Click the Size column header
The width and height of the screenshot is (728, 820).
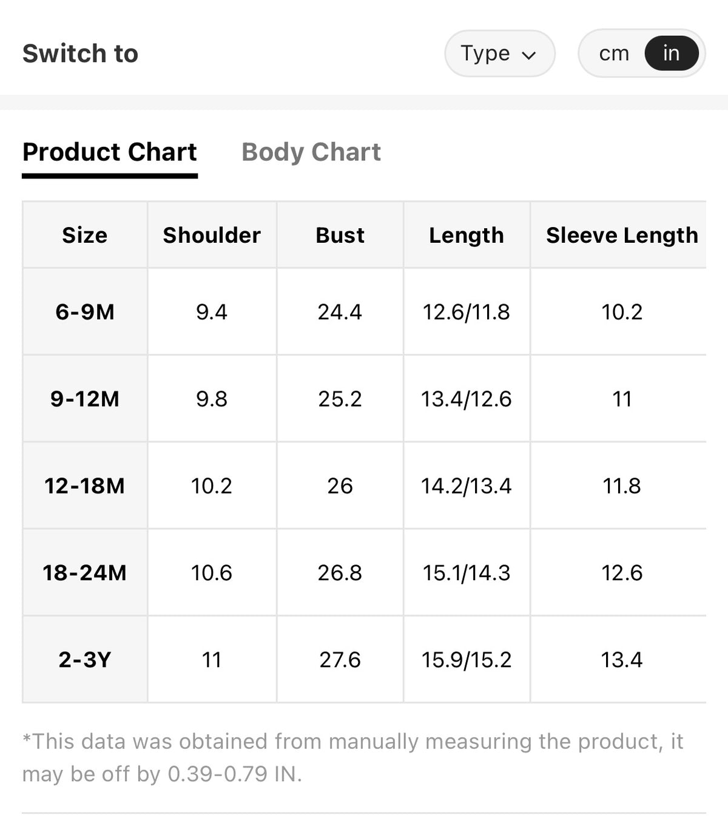tap(85, 235)
